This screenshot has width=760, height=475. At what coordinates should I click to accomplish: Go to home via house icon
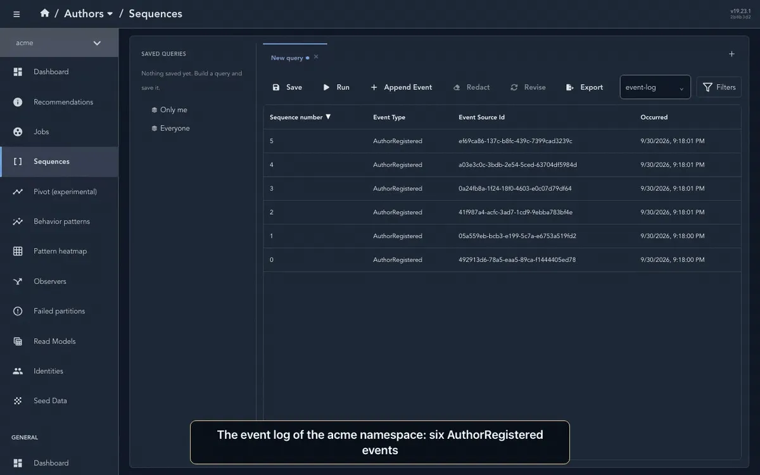tap(44, 13)
